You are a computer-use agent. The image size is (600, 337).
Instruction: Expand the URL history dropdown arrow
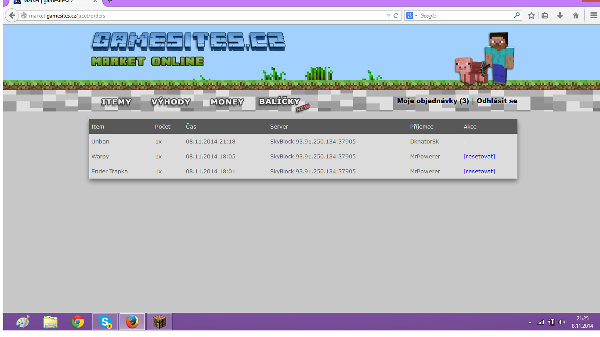pos(388,15)
